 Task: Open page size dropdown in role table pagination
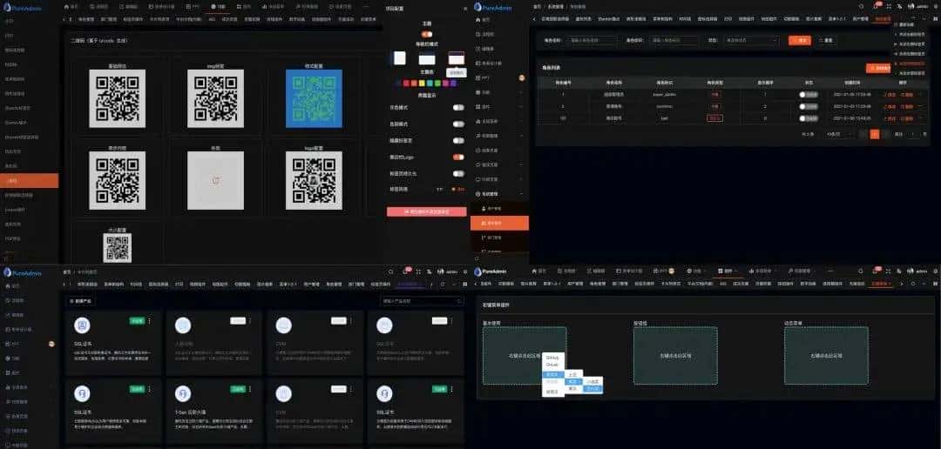(838, 134)
